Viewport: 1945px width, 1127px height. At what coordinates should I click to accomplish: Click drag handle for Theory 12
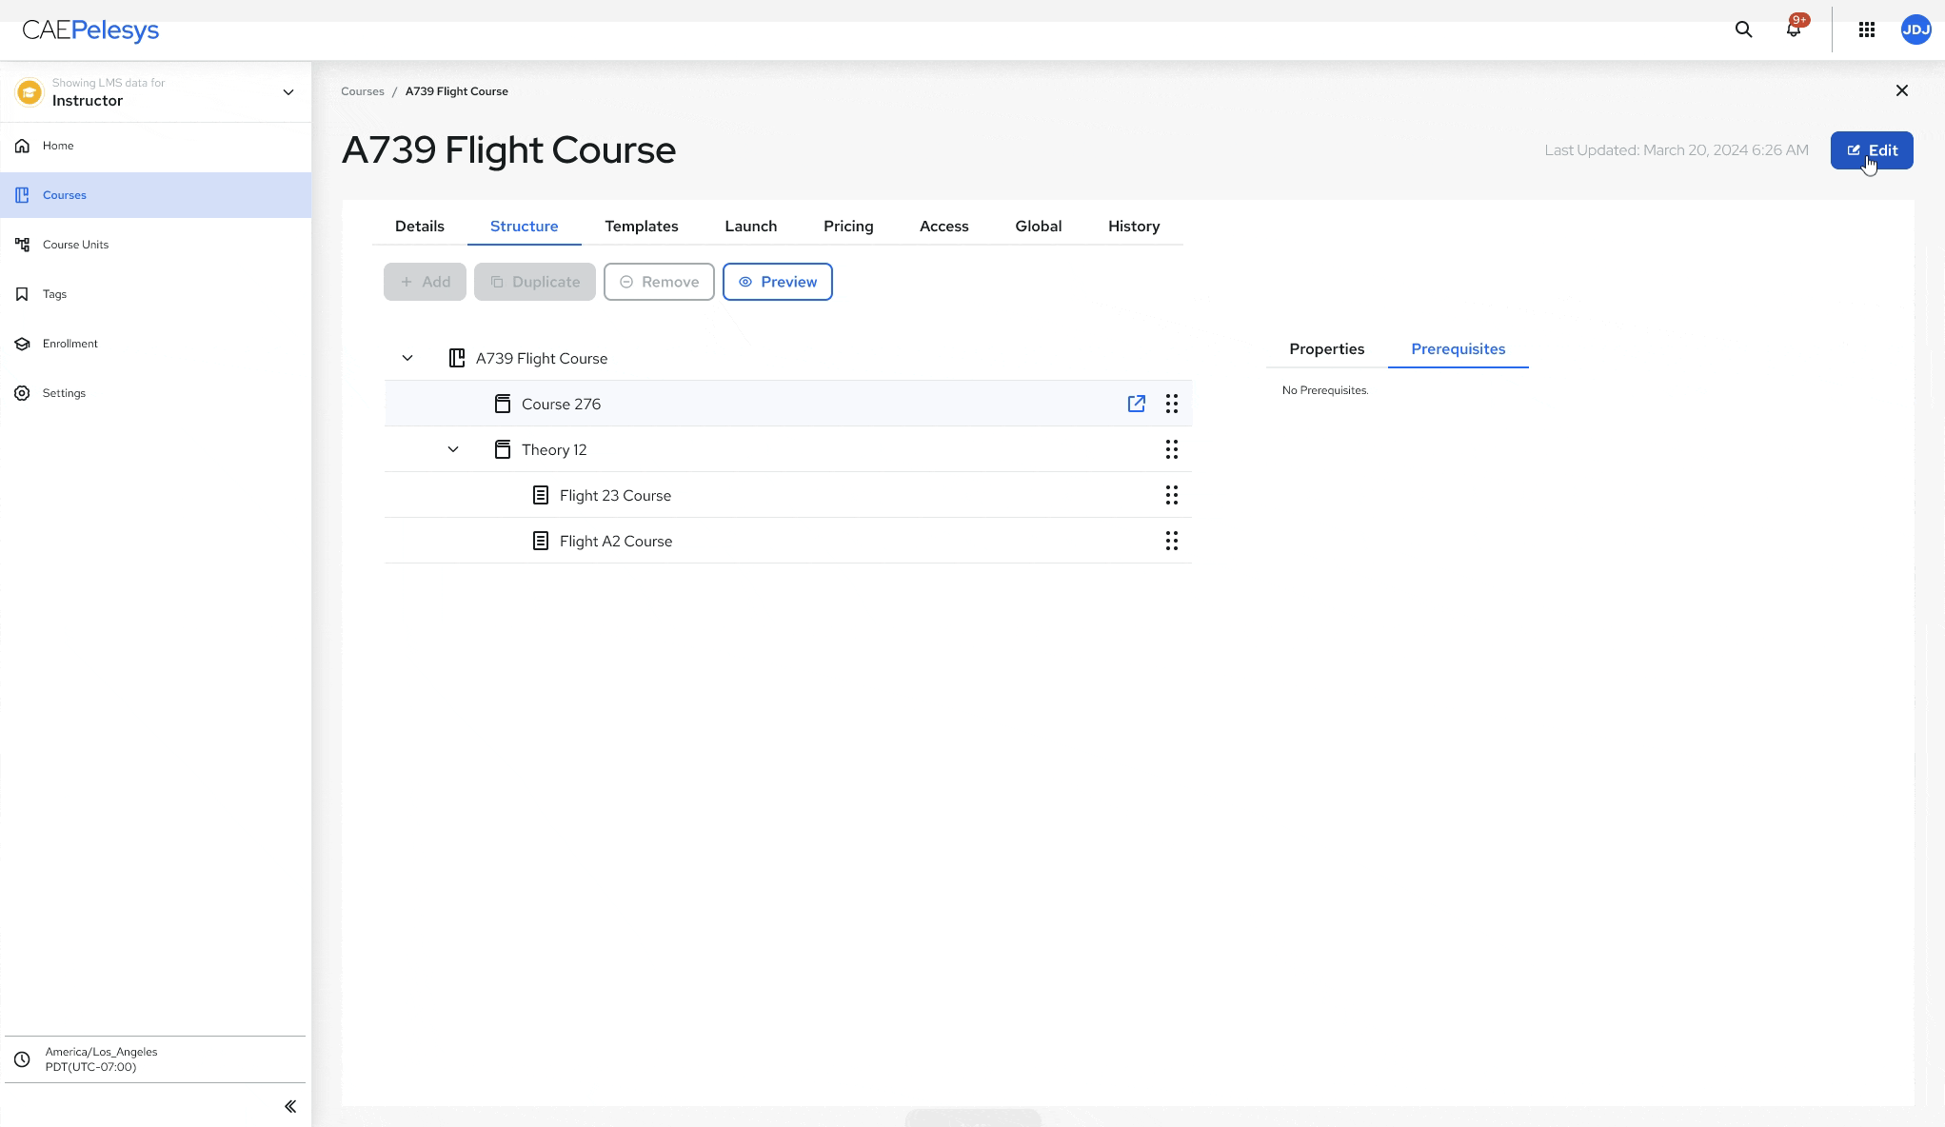1172,449
